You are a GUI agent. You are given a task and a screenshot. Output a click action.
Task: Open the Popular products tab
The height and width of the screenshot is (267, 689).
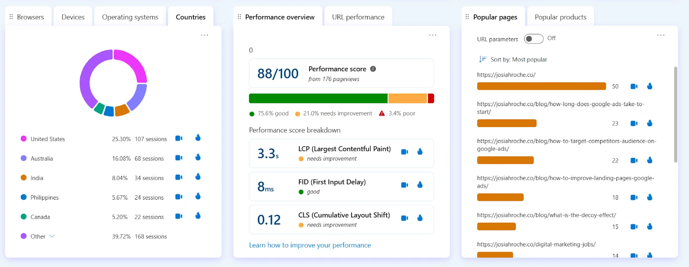560,17
